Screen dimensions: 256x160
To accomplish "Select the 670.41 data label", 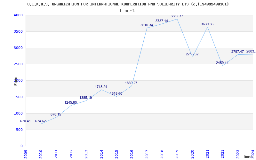I will coord(25,121).
